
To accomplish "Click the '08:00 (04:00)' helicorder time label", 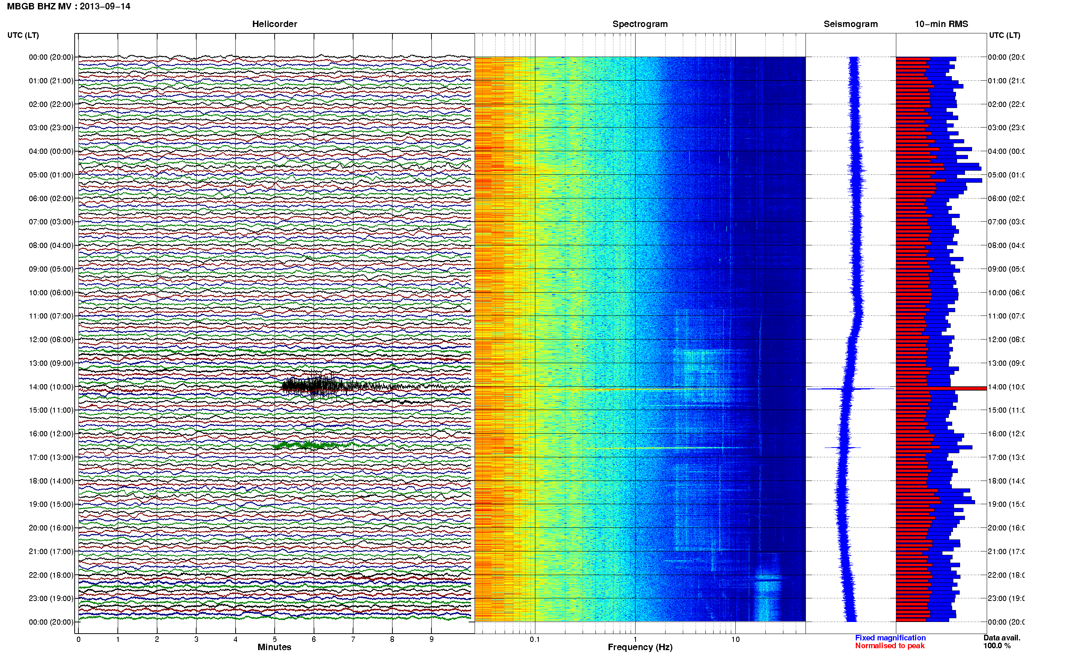I will tap(51, 245).
